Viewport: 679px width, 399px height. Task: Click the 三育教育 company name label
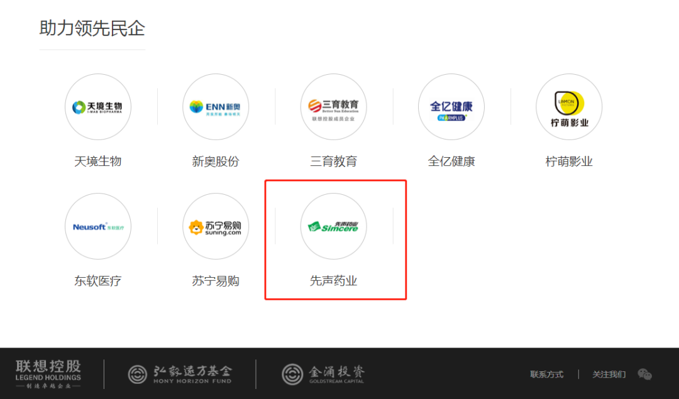point(333,161)
